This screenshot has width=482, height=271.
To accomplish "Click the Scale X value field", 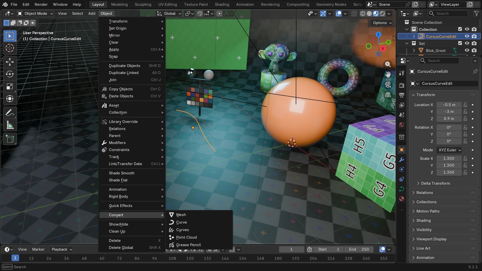I will pyautogui.click(x=449, y=159).
